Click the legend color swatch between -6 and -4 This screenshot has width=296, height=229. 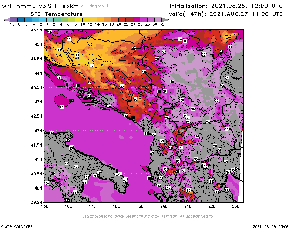(28, 20)
